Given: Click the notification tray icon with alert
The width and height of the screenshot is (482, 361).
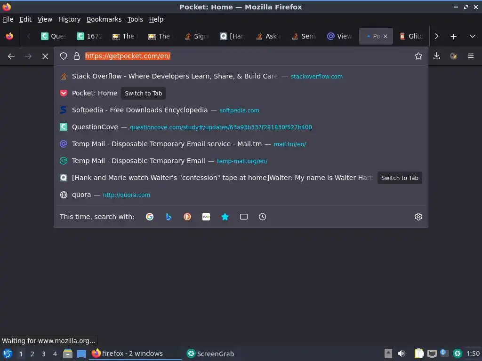Looking at the screenshot, I should tap(444, 353).
